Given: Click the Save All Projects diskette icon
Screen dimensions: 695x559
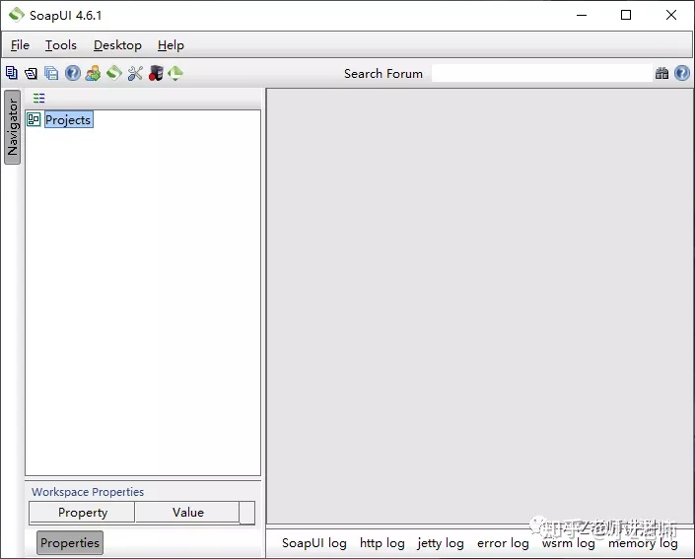Looking at the screenshot, I should [51, 73].
